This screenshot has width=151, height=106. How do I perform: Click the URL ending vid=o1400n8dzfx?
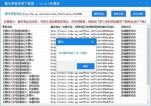[82, 89]
